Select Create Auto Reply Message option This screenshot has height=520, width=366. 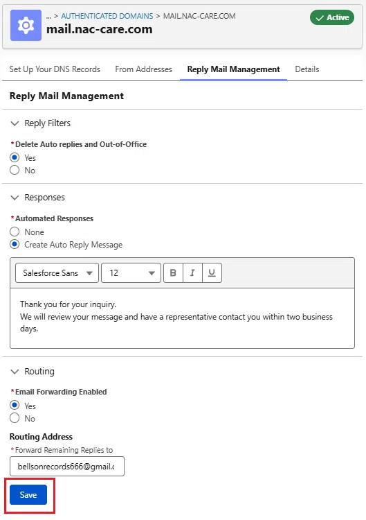pos(15,244)
